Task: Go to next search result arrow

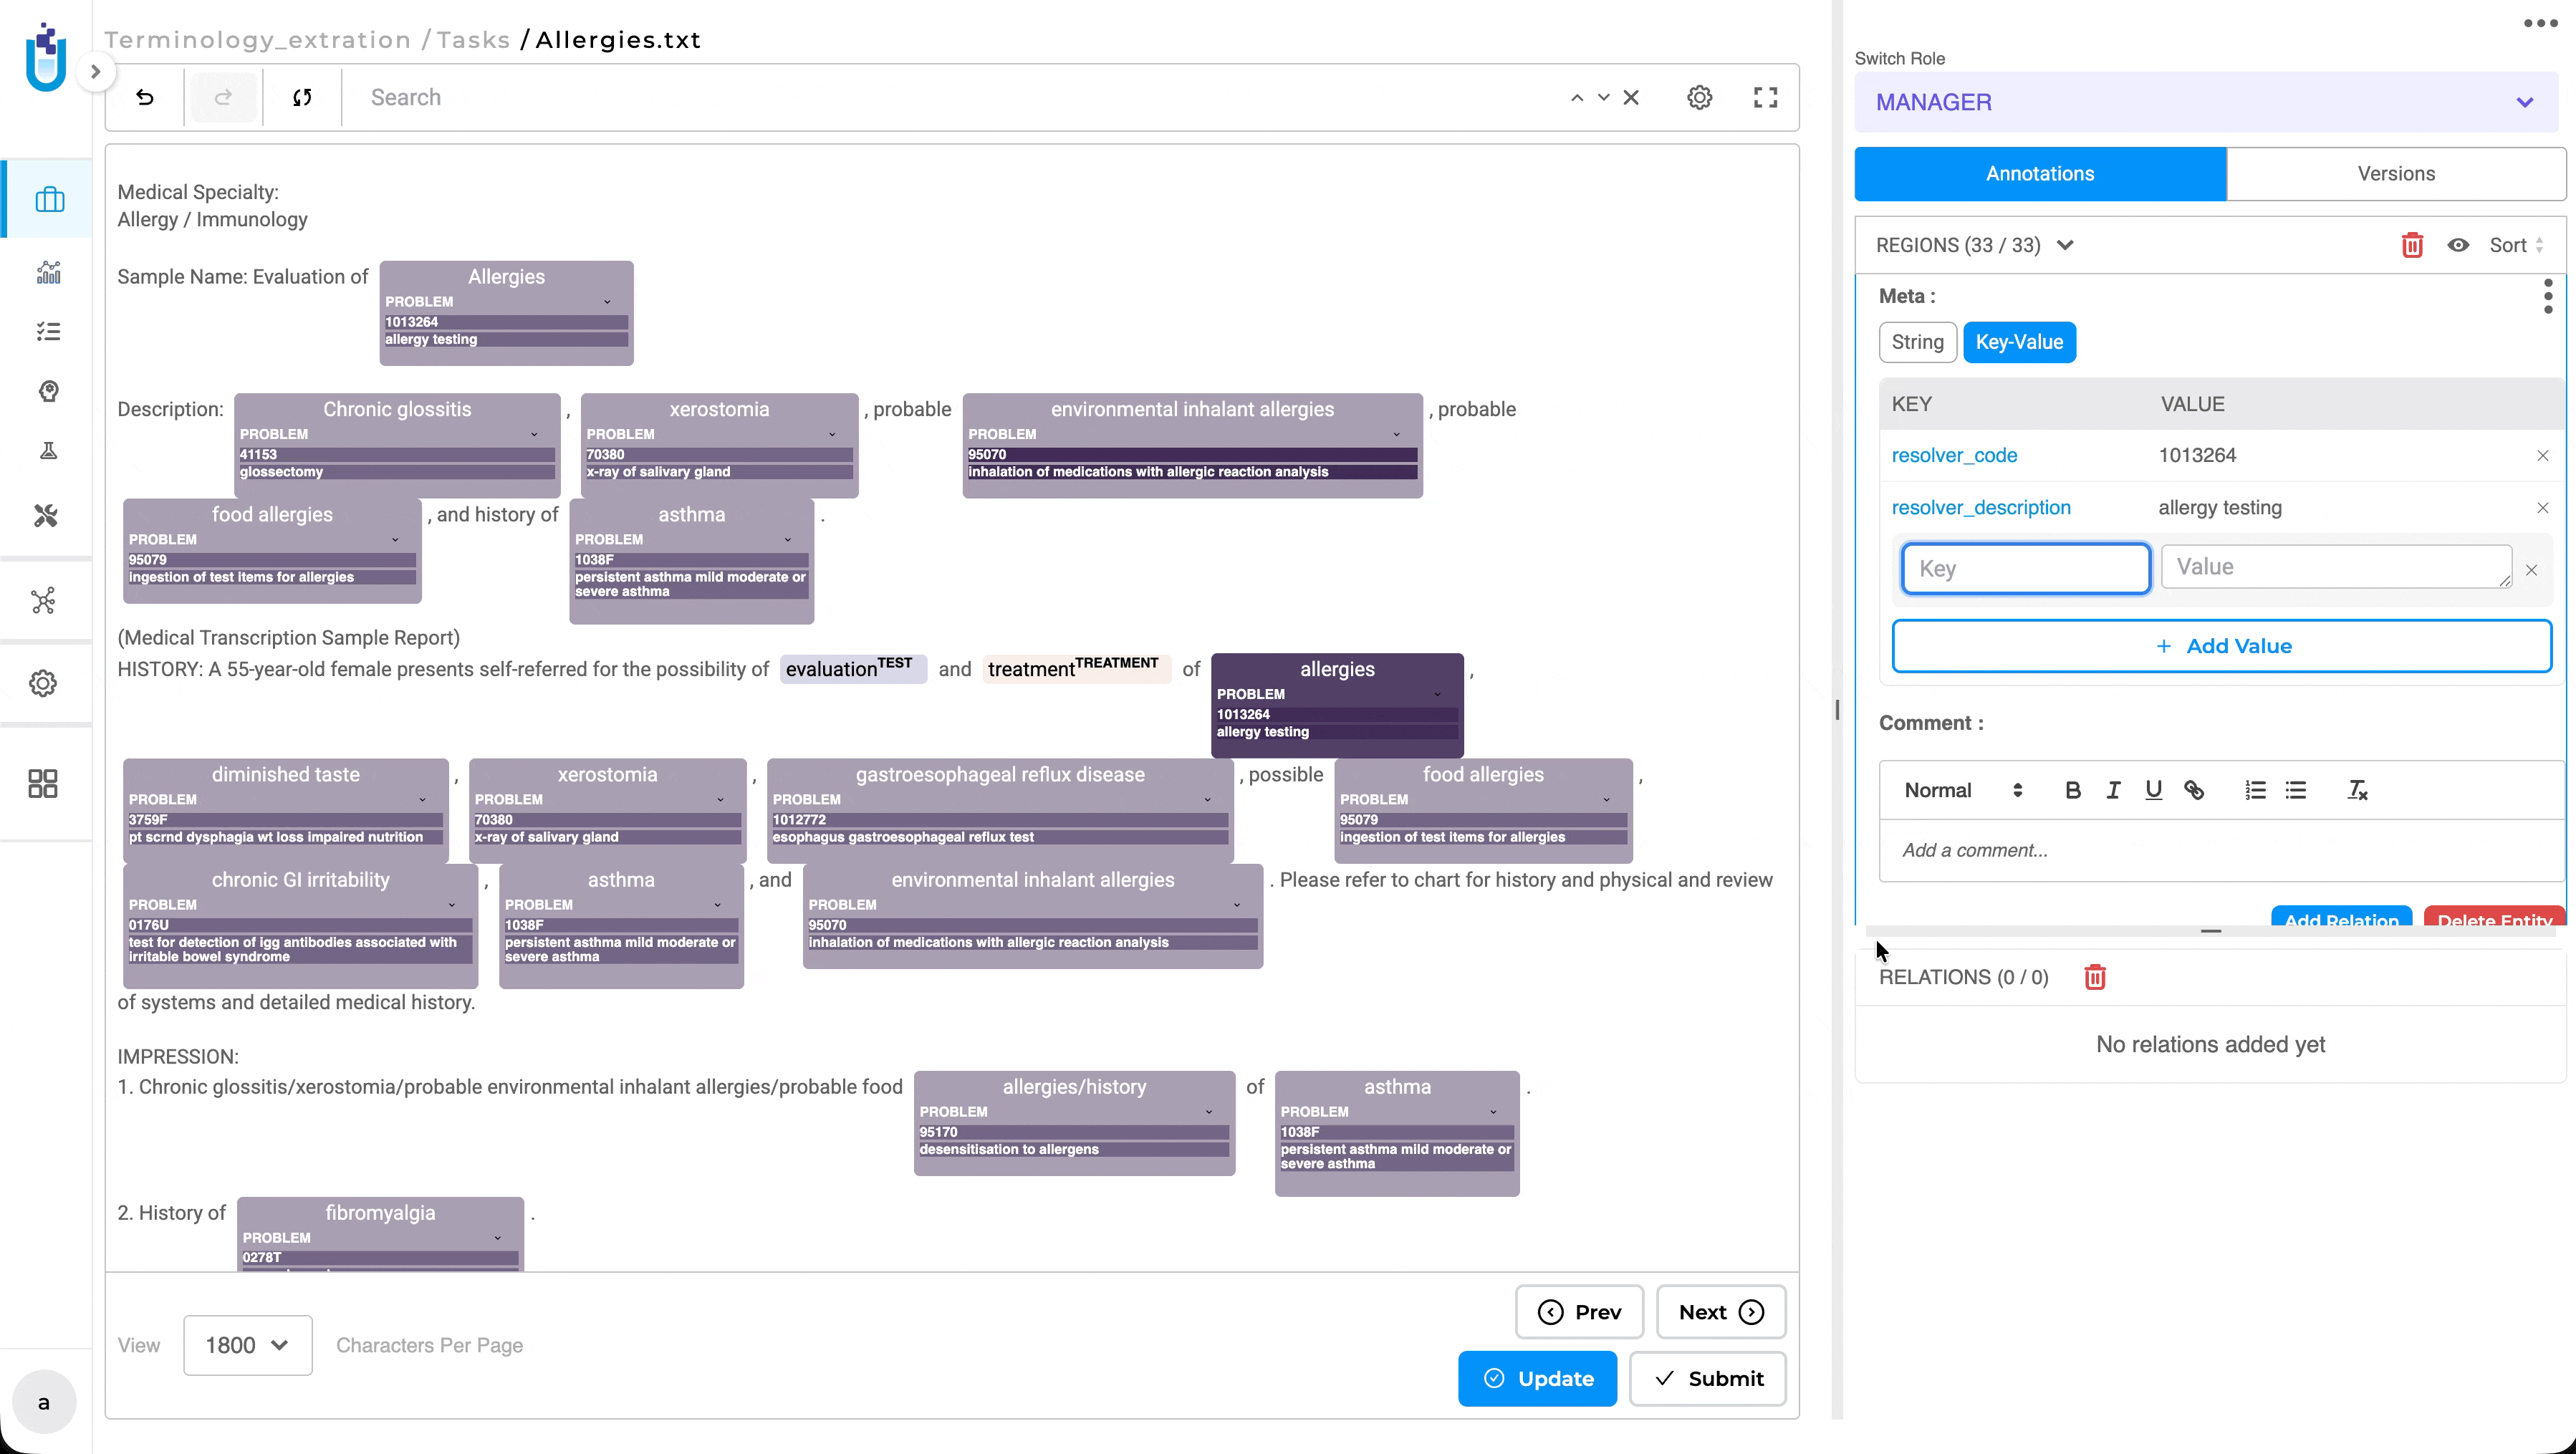Action: (x=1604, y=97)
